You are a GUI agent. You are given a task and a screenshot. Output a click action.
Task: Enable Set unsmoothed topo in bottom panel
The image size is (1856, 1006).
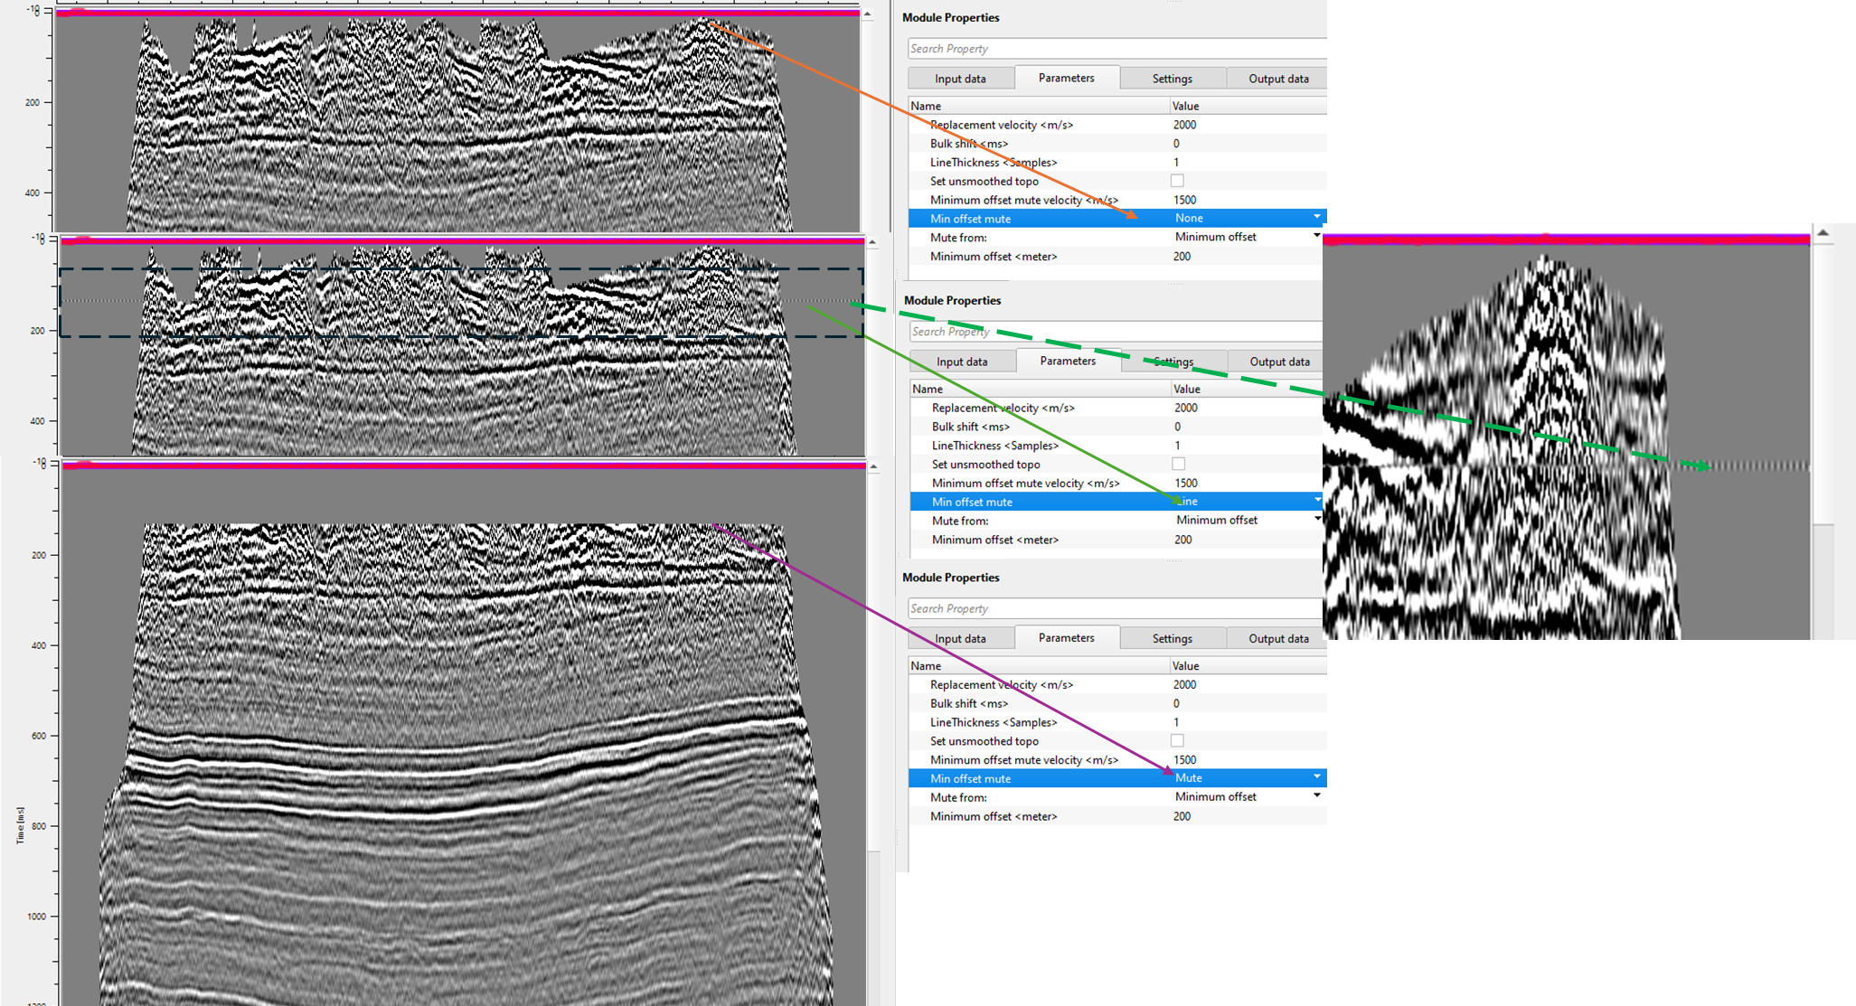pos(1177,740)
